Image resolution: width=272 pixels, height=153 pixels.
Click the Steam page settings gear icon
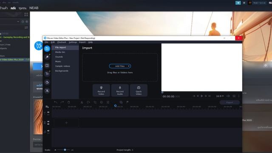(x=265, y=65)
